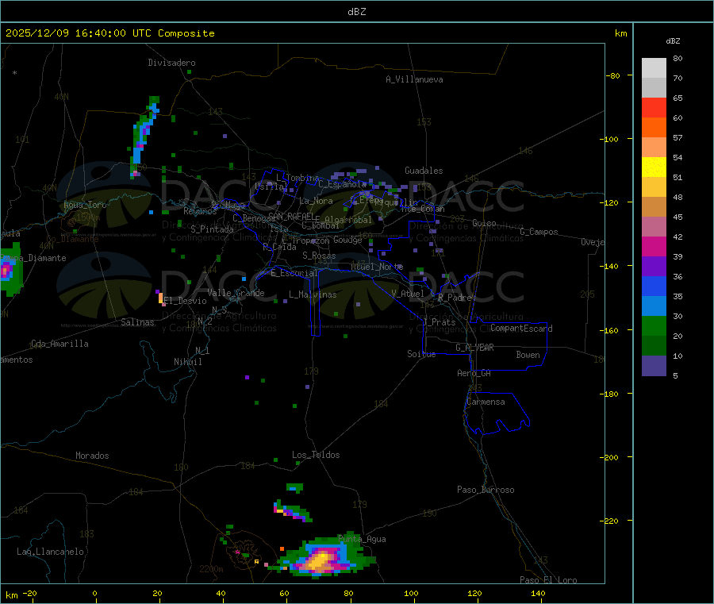Image resolution: width=714 pixels, height=604 pixels.
Task: Click the 'Paso El Loro' label
Action: click(549, 580)
